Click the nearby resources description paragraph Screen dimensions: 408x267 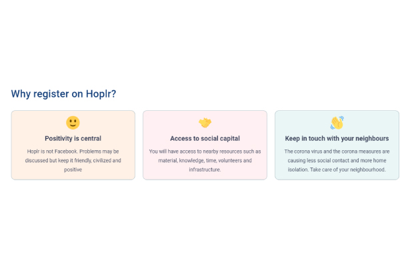205,160
